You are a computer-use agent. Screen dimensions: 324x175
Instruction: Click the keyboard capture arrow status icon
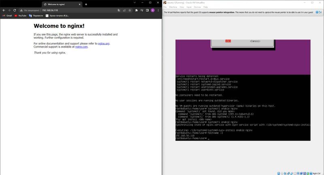click(311, 173)
